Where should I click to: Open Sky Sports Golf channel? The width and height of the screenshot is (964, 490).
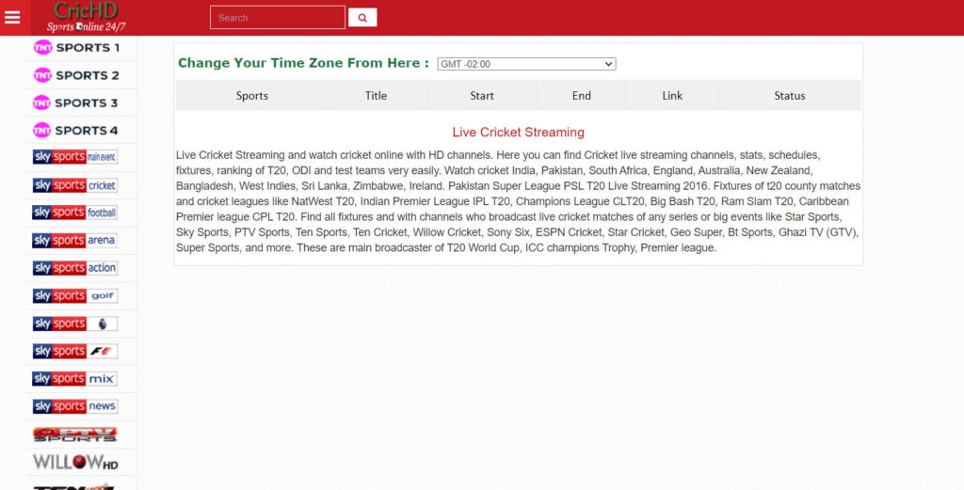click(75, 295)
